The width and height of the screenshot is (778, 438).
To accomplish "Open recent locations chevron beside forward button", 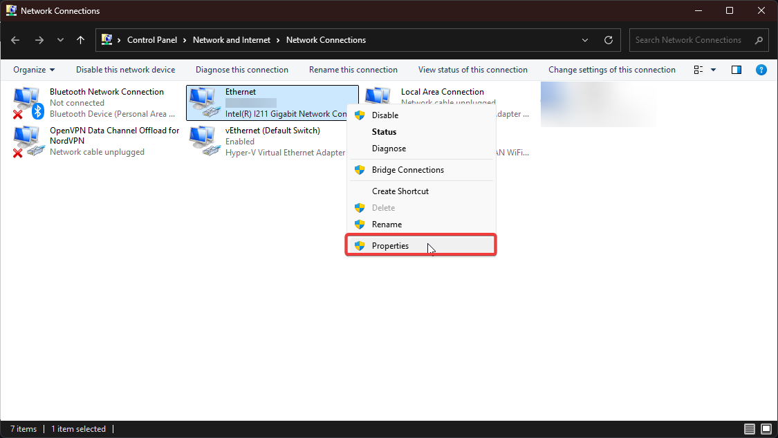I will 59,40.
